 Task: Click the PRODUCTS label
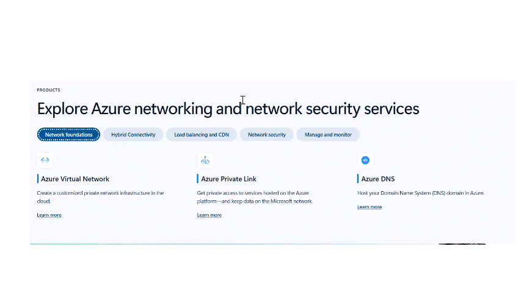[48, 90]
